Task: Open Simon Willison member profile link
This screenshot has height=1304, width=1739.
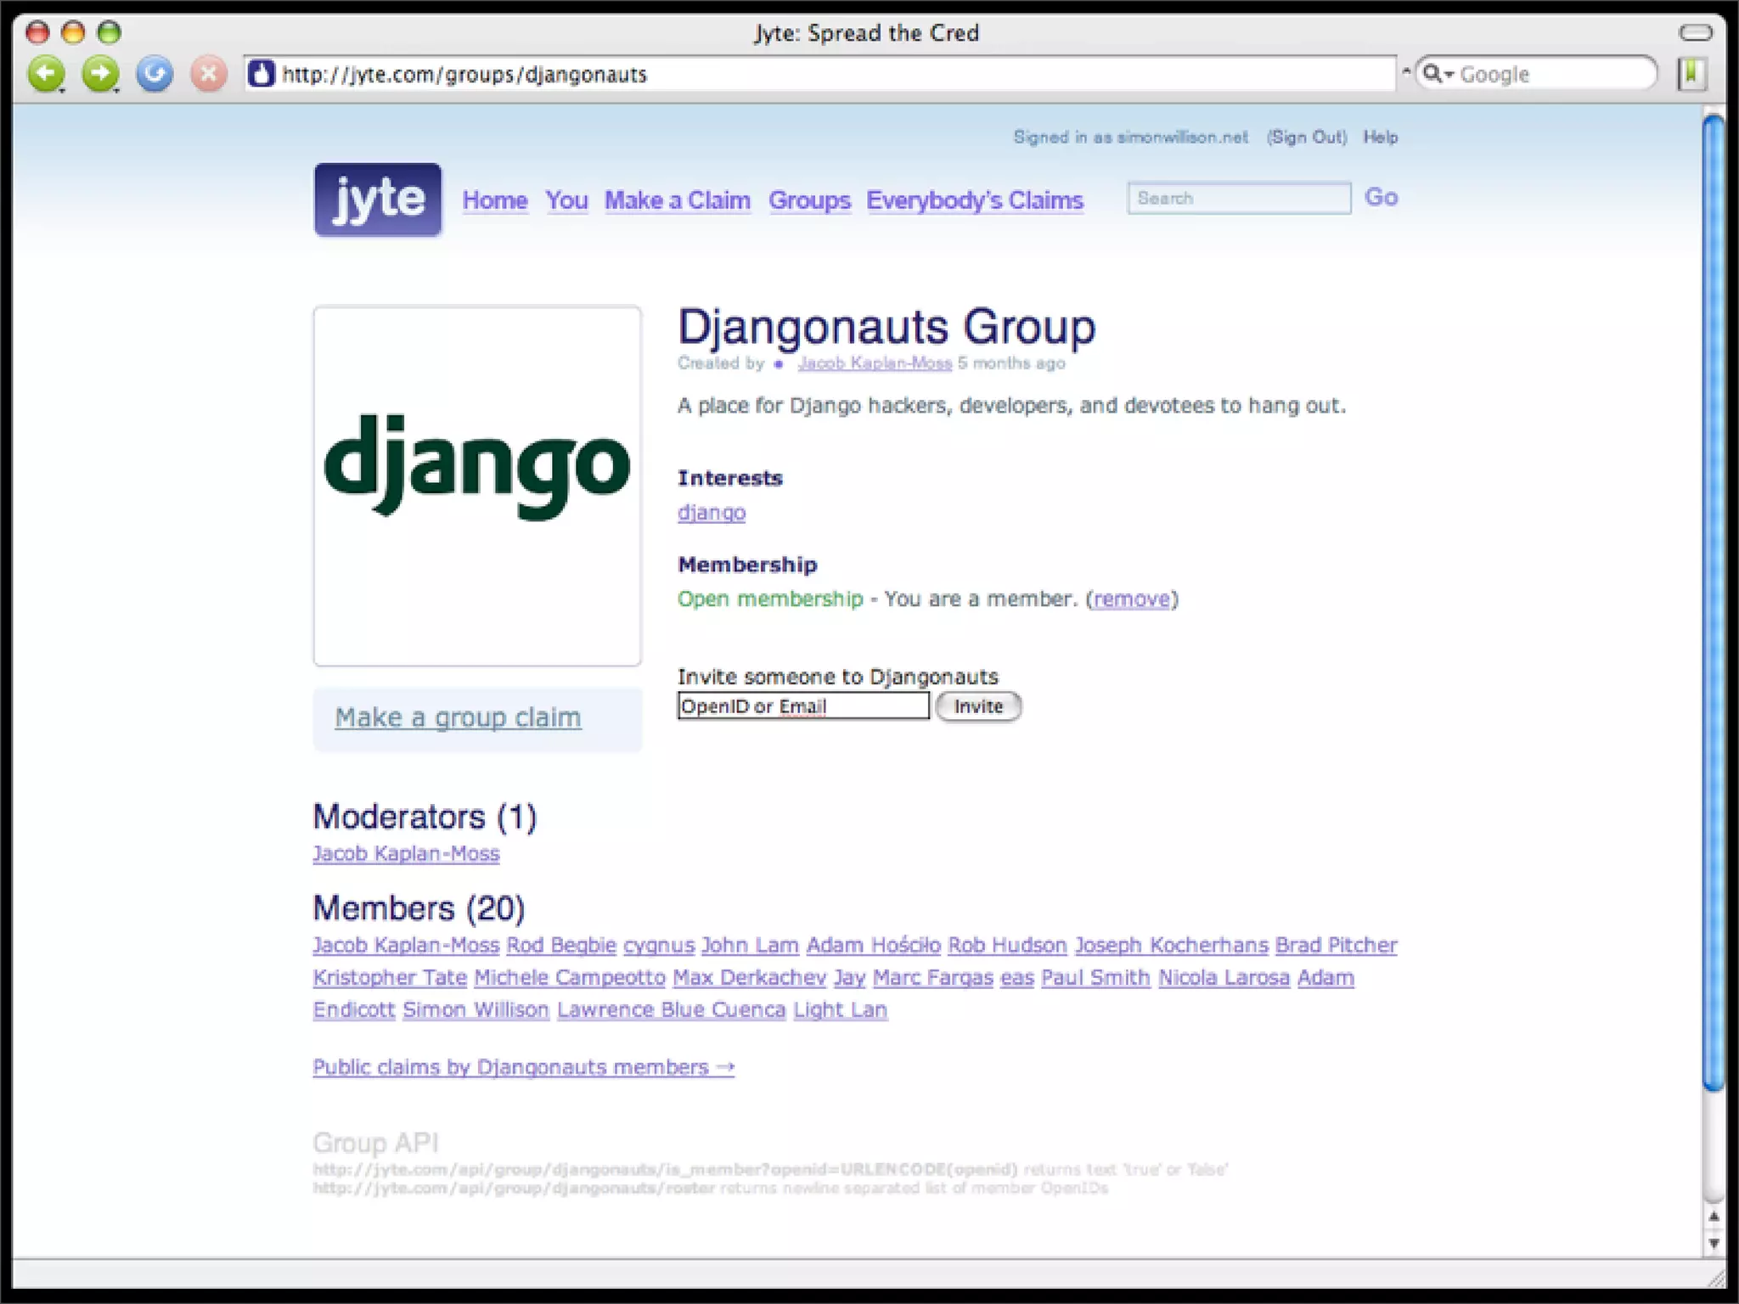Action: coord(476,1010)
